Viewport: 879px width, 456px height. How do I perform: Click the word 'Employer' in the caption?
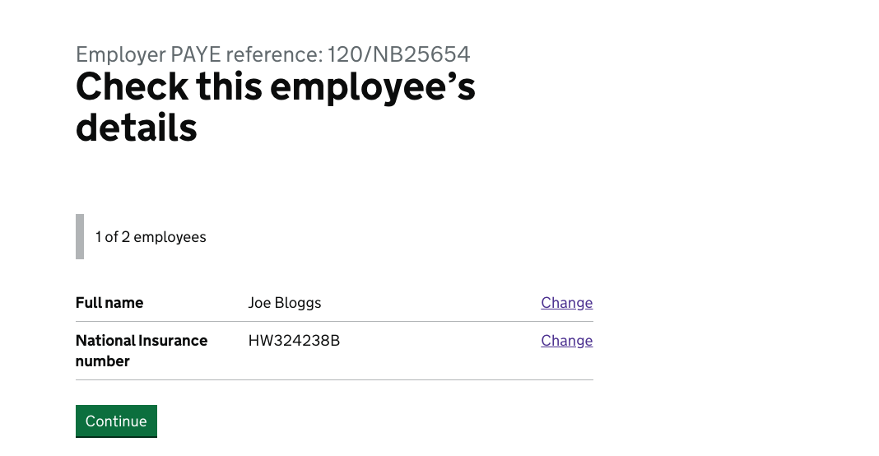120,55
